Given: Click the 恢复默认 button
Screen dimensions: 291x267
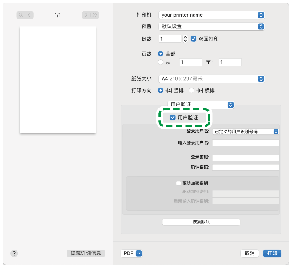Looking at the screenshot, I should [x=201, y=222].
